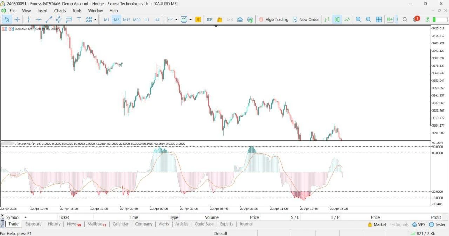This screenshot has width=449, height=236.
Task: Open the Market shopping bag icon
Action: coord(220,20)
